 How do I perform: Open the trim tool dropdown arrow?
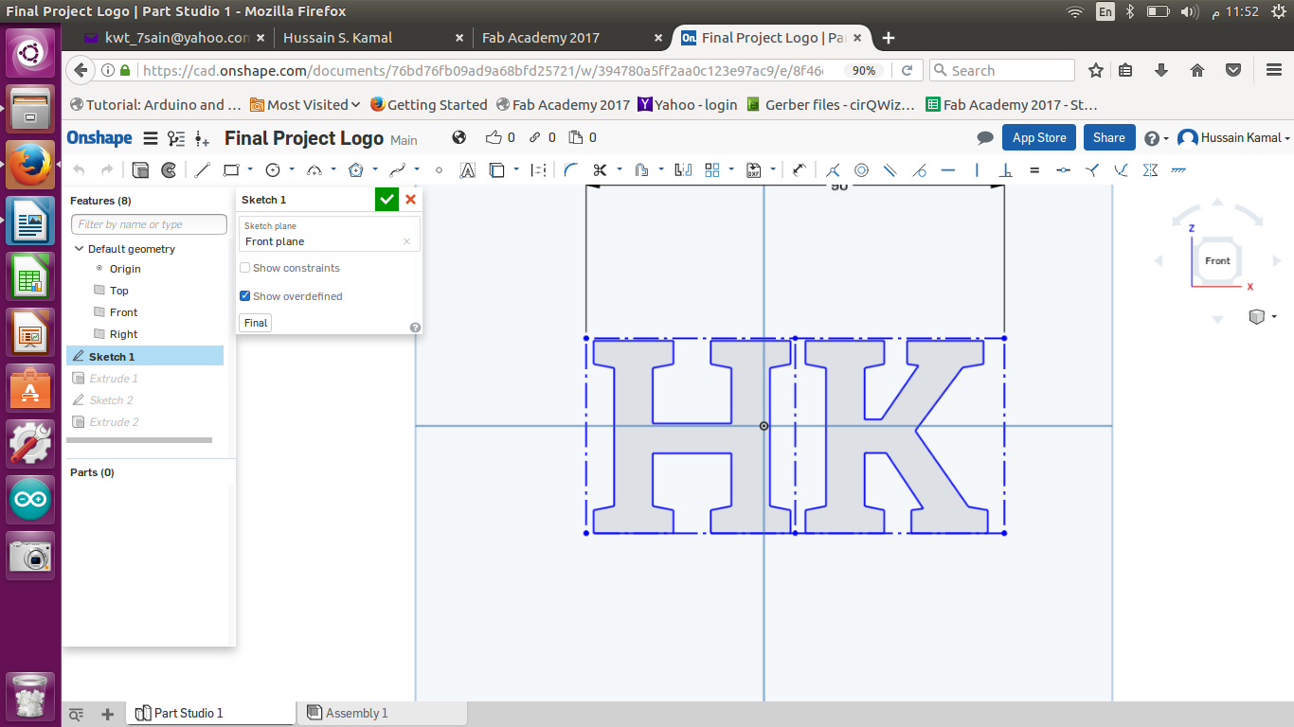point(619,170)
